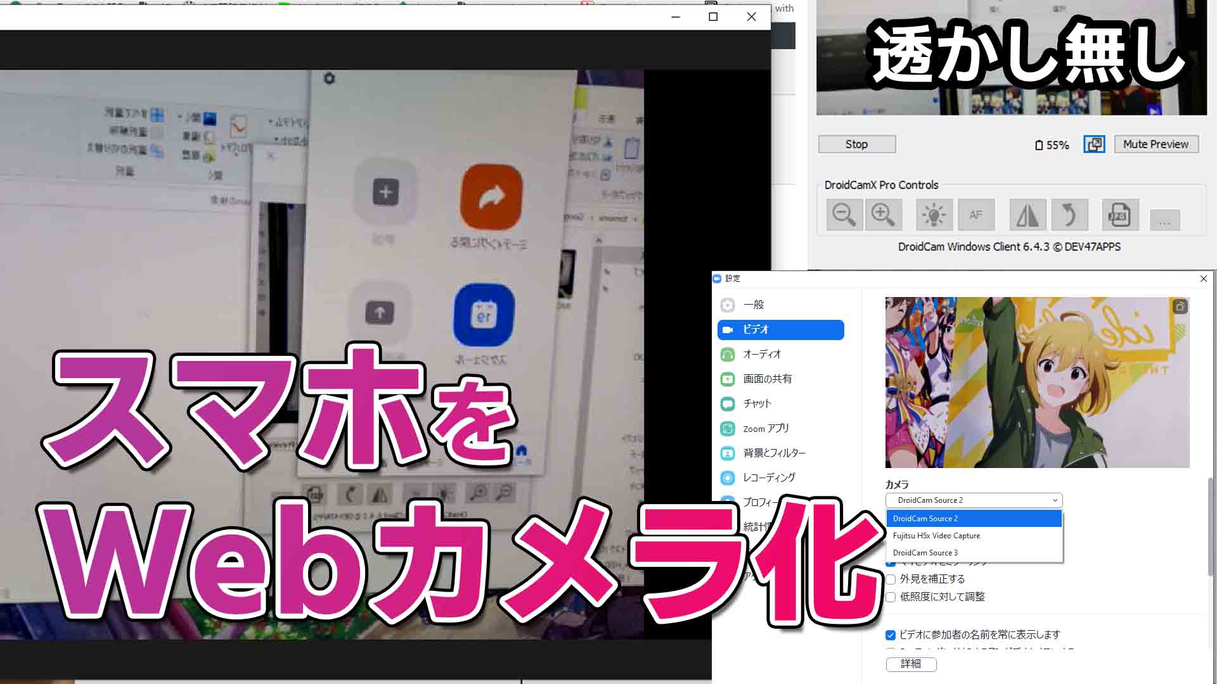
Task: Click the Zoom settings window title icon
Action: (718, 278)
